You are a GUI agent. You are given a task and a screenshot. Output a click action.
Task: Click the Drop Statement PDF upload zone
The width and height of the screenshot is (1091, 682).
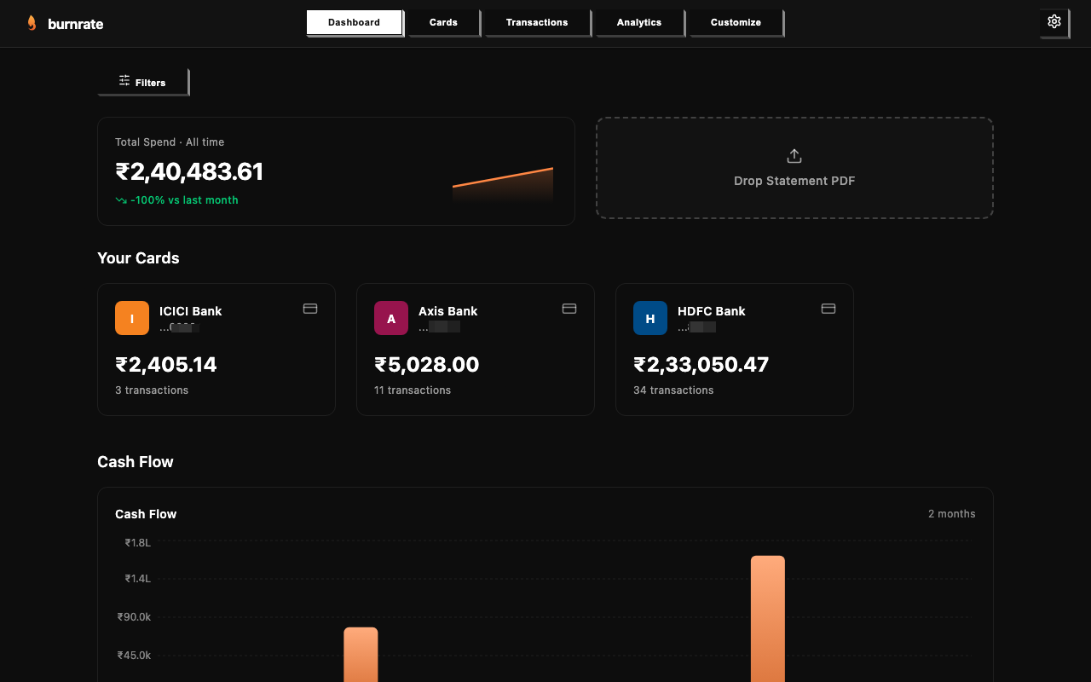(x=794, y=168)
